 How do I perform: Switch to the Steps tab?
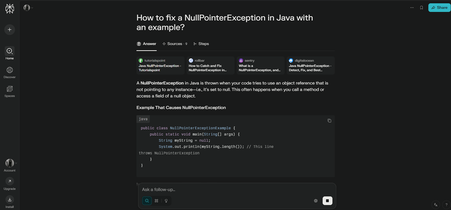(x=201, y=44)
